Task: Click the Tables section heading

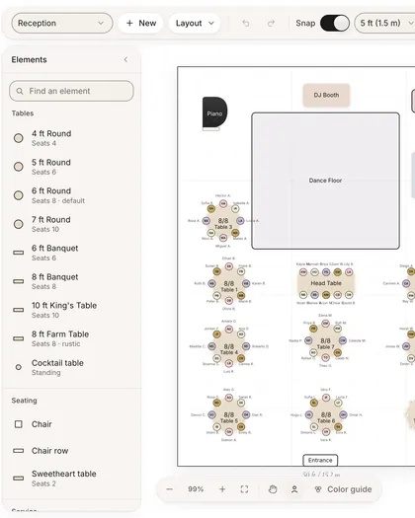Action: click(23, 113)
